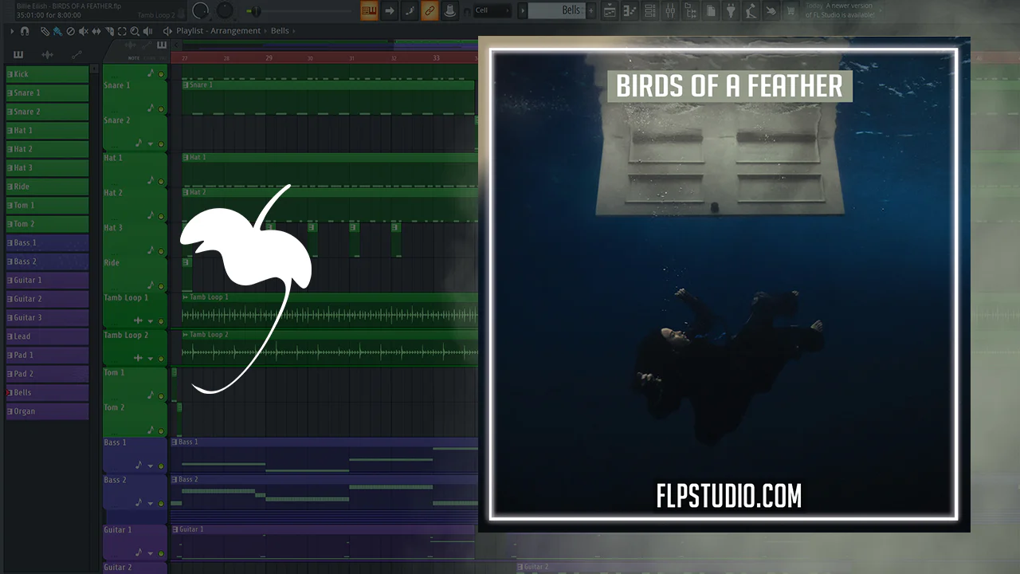Select the Zoom magnifier tool

click(x=135, y=31)
